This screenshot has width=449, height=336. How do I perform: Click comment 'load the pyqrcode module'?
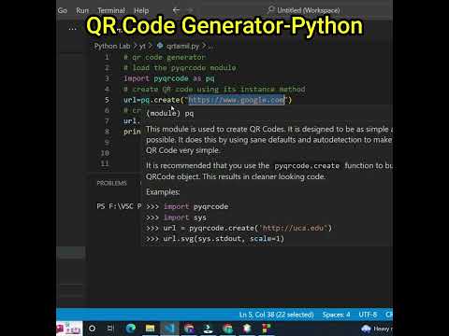click(180, 68)
